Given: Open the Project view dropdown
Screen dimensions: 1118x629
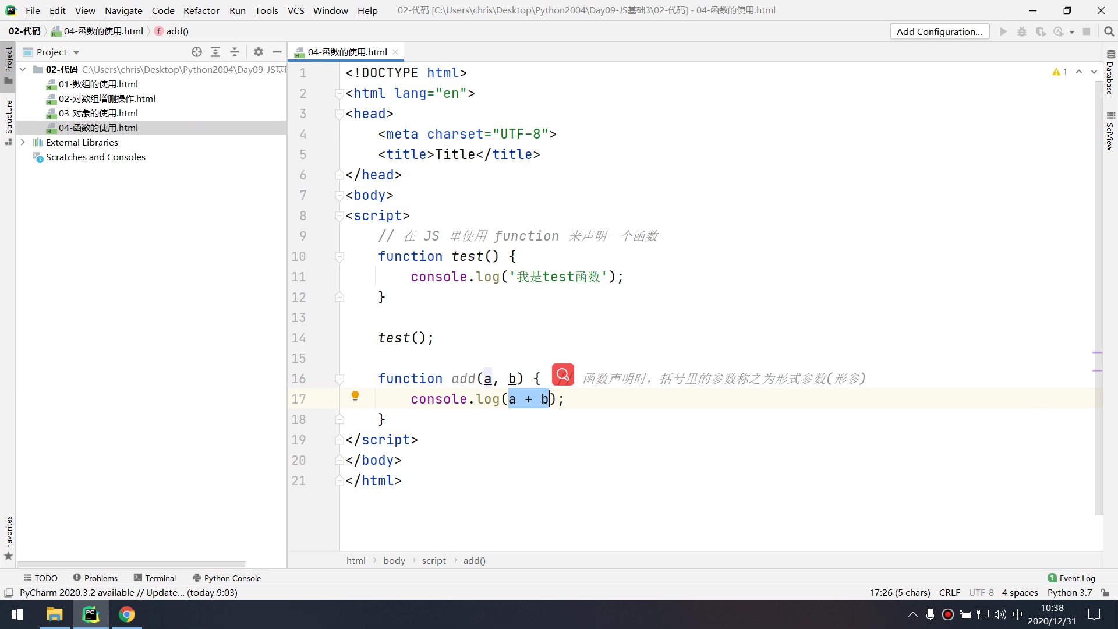Looking at the screenshot, I should [x=76, y=52].
